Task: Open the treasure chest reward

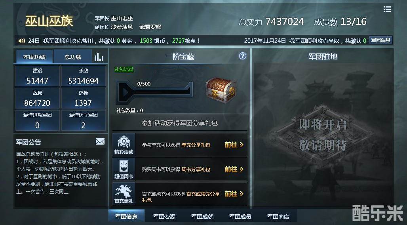Action: click(221, 90)
